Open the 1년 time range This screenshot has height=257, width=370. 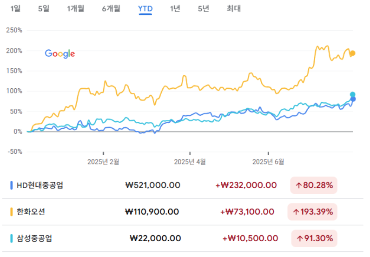175,9
